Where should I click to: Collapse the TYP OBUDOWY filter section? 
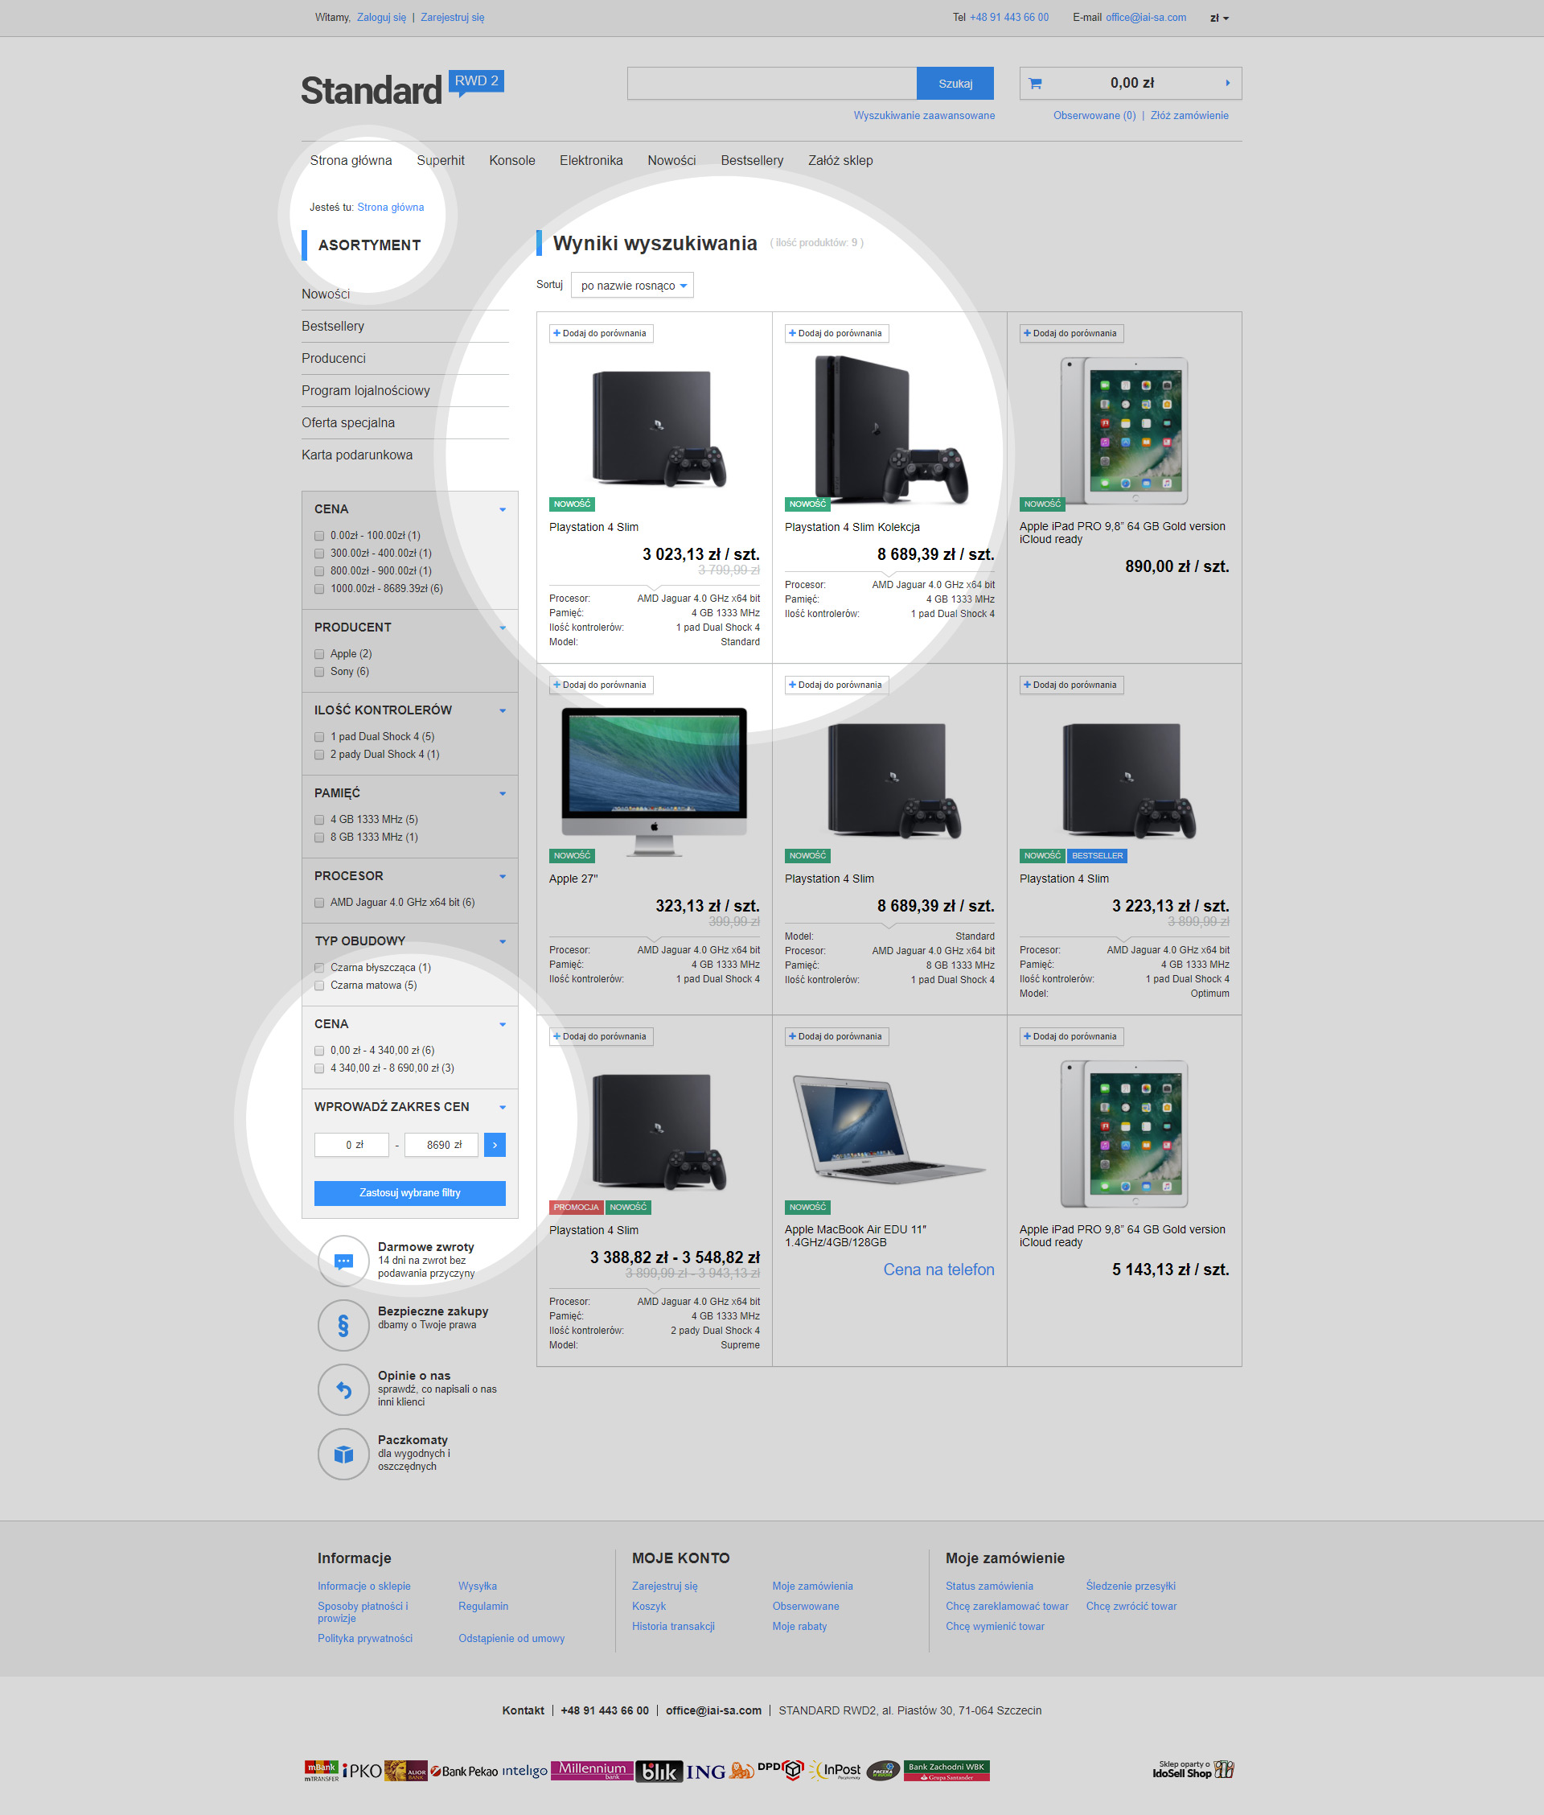tap(503, 941)
